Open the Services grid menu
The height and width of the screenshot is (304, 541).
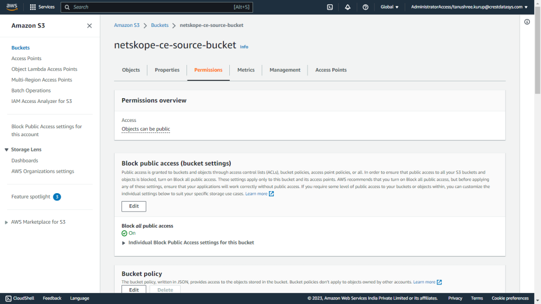pyautogui.click(x=42, y=7)
